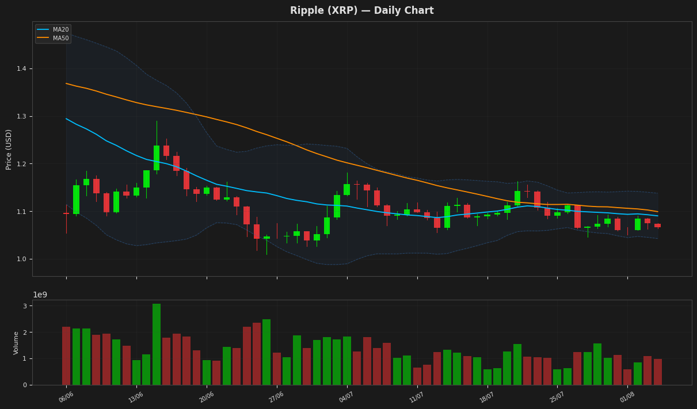
Task: Click the 1.1 price tick label
Action: point(22,212)
